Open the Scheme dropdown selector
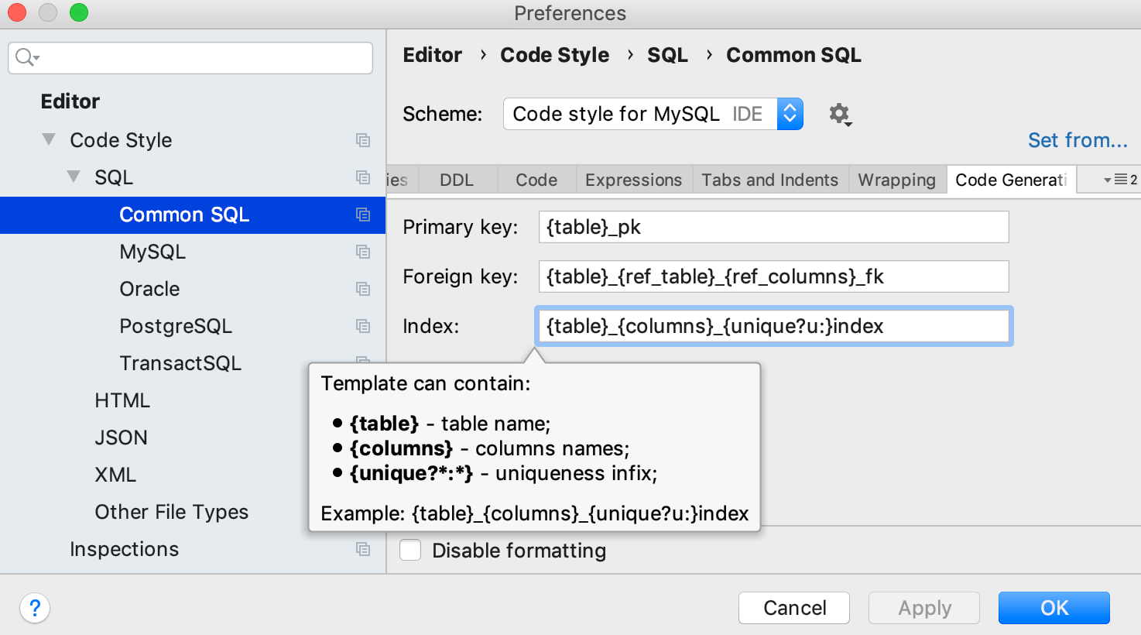 pos(789,114)
